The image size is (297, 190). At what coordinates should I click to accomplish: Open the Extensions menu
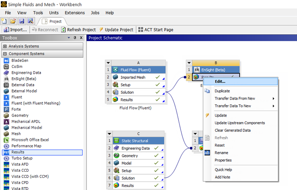pos(75,13)
